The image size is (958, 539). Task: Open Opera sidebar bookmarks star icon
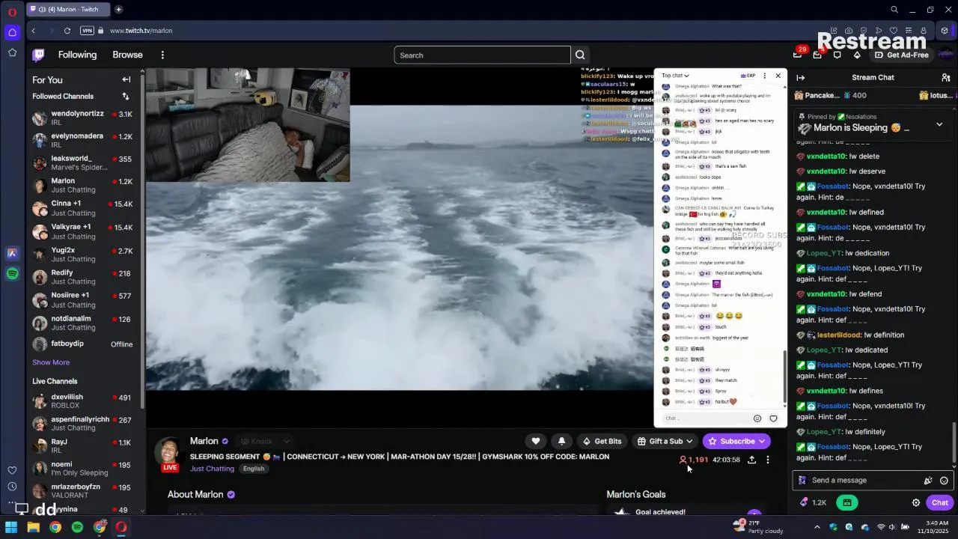coord(12,52)
